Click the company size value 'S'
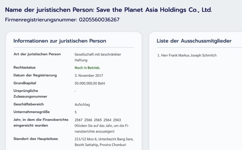 point(76,112)
